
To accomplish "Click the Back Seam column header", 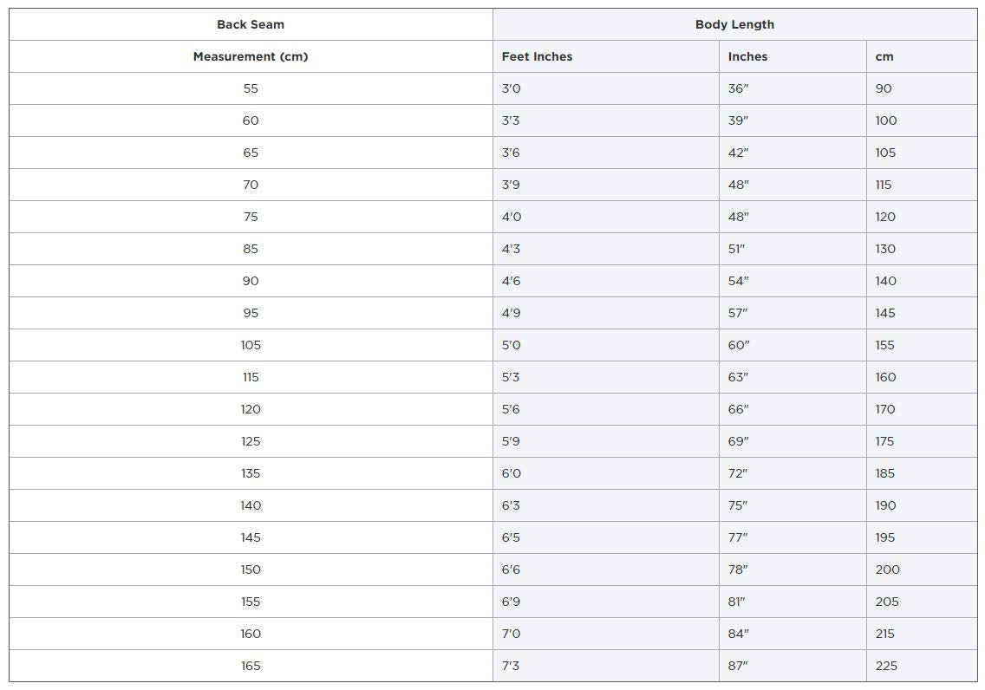I will 251,24.
